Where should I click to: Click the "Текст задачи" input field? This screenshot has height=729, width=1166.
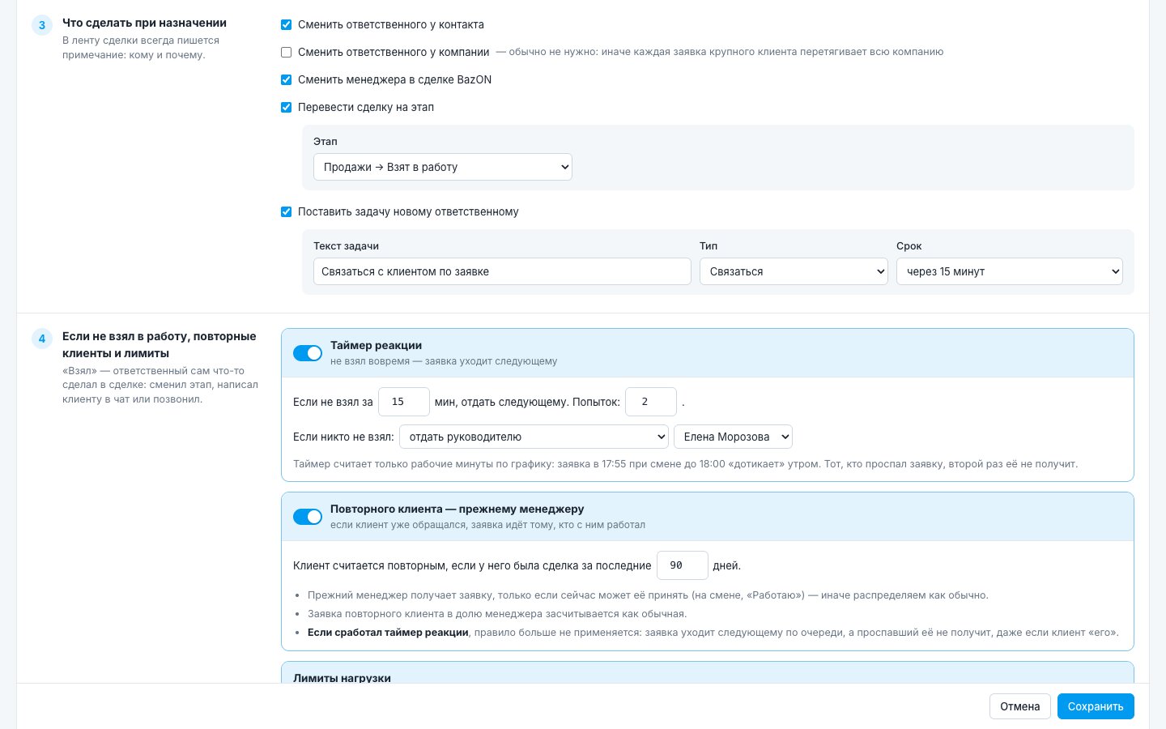(x=502, y=271)
